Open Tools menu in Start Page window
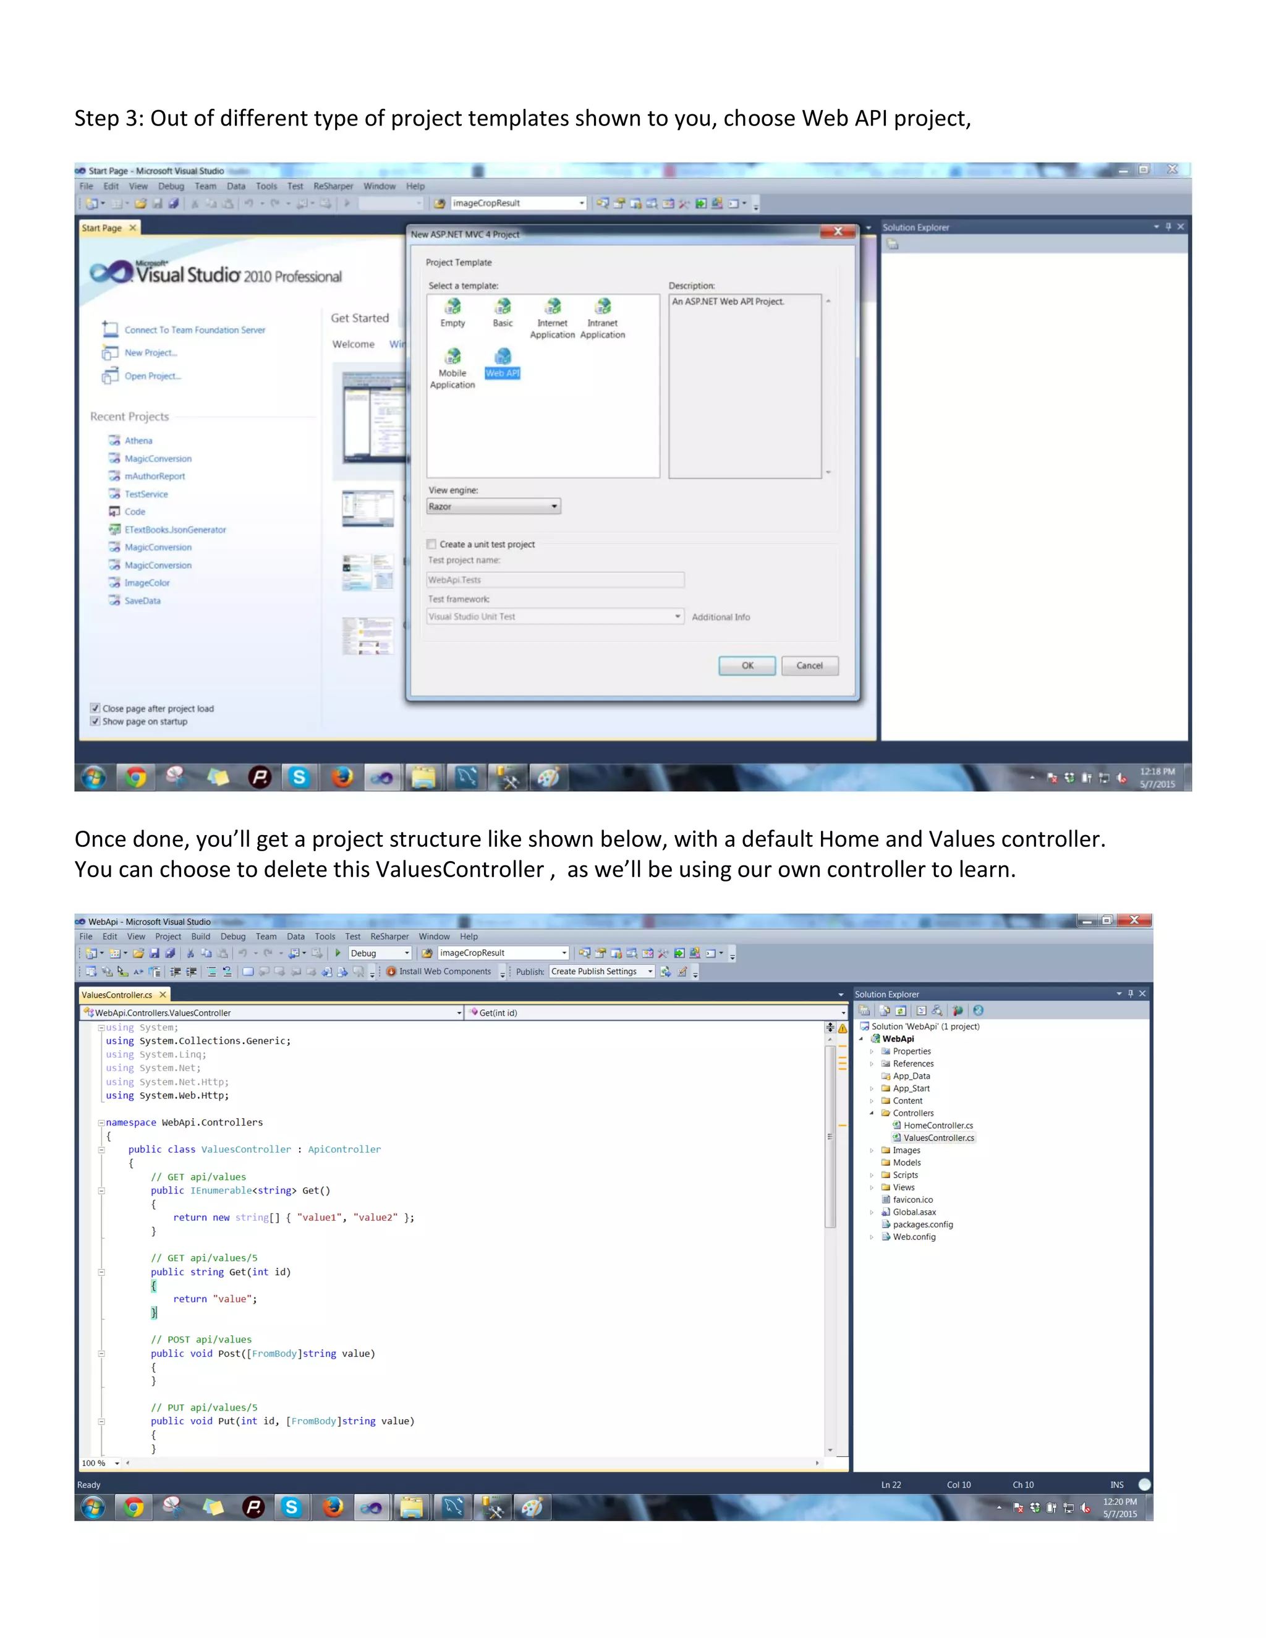 pos(266,186)
